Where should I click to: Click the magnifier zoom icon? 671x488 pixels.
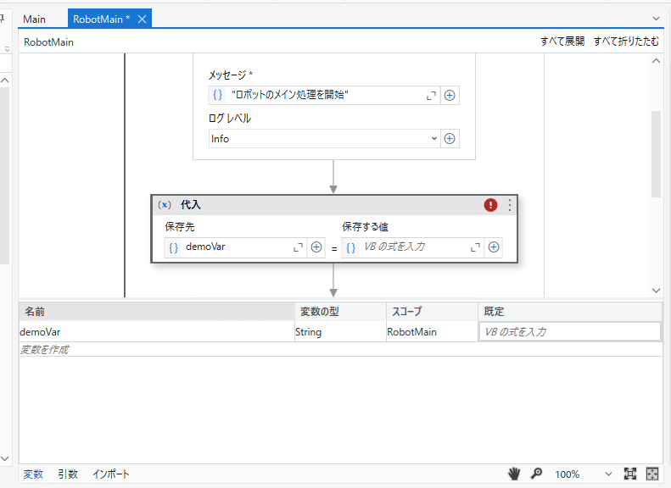(536, 474)
